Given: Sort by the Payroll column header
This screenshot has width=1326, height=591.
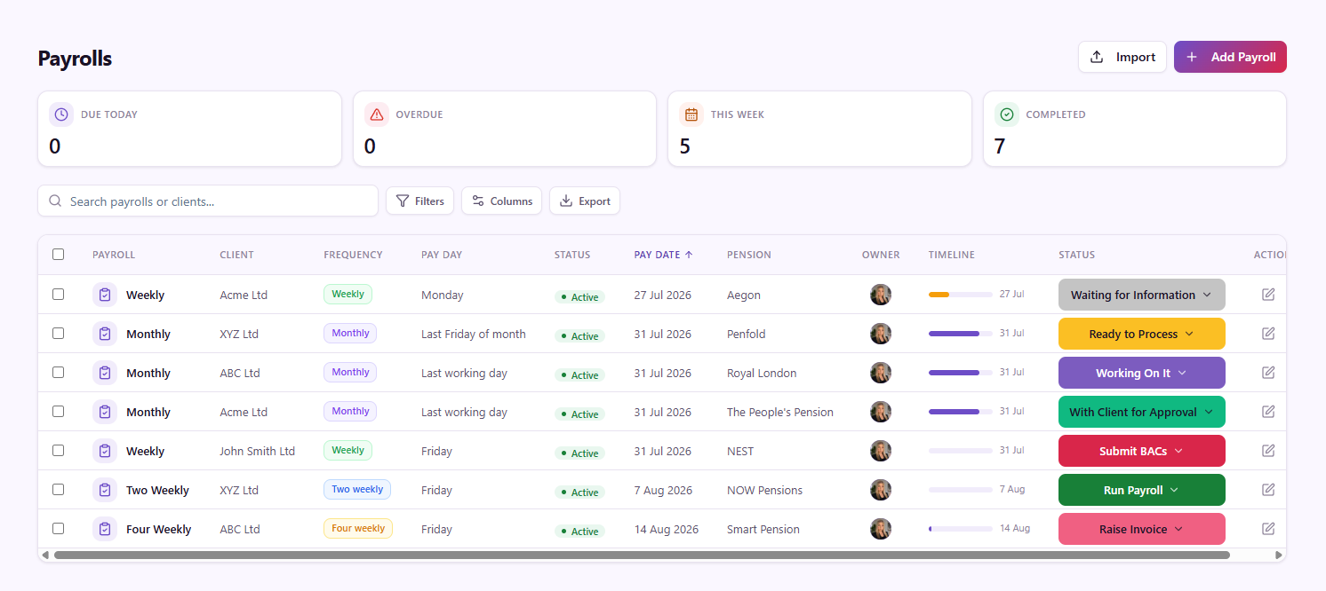Looking at the screenshot, I should (x=114, y=255).
